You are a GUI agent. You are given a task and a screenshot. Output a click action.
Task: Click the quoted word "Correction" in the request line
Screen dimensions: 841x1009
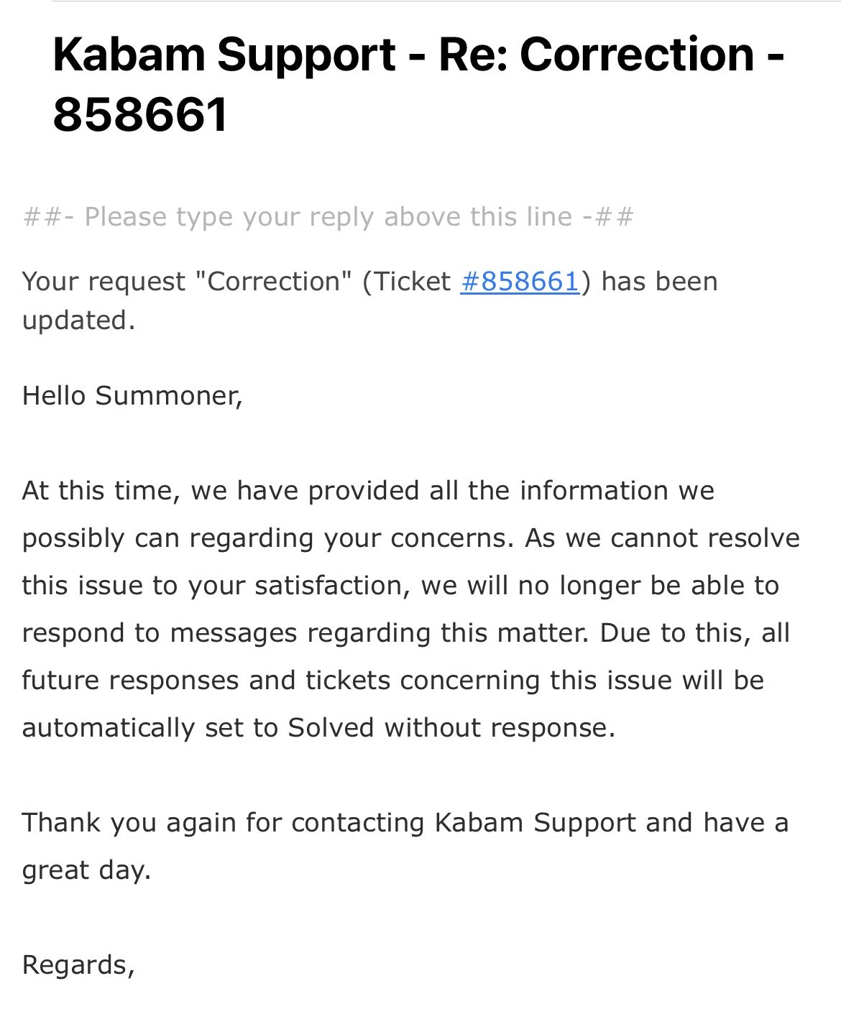(x=273, y=282)
